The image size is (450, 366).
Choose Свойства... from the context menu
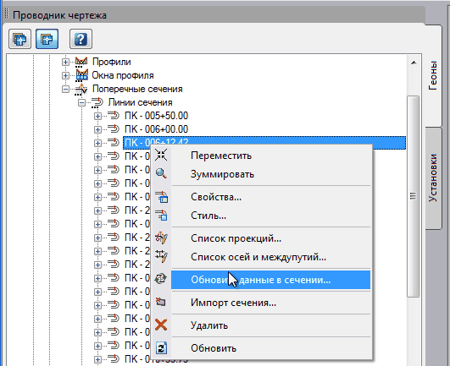[x=216, y=197]
